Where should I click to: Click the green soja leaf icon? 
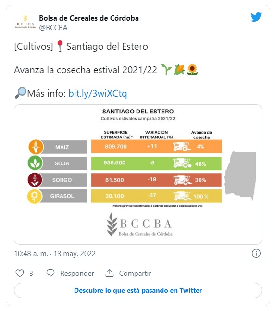(x=35, y=163)
